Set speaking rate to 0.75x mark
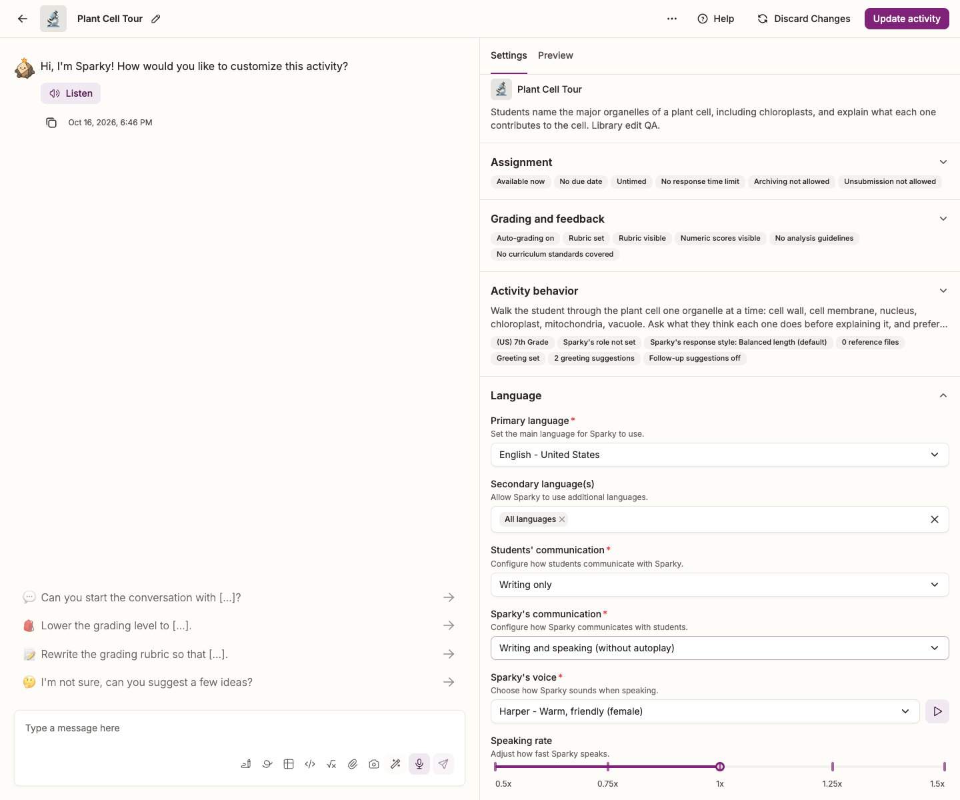The height and width of the screenshot is (800, 960). pyautogui.click(x=608, y=767)
